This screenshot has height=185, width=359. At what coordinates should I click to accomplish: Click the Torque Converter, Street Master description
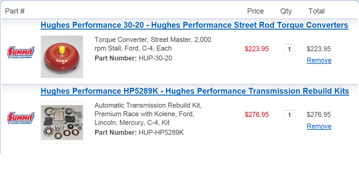pyautogui.click(x=153, y=44)
